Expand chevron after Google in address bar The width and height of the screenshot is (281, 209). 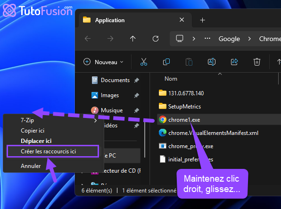coord(249,39)
